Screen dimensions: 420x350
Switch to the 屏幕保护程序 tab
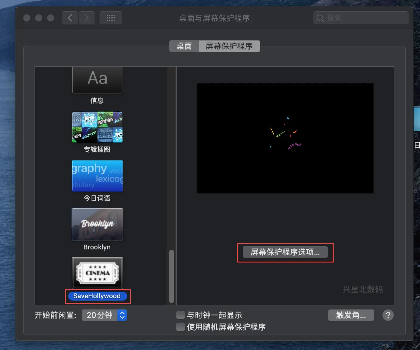(229, 46)
